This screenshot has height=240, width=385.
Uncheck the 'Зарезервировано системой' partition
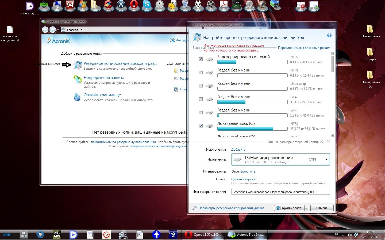pyautogui.click(x=201, y=59)
